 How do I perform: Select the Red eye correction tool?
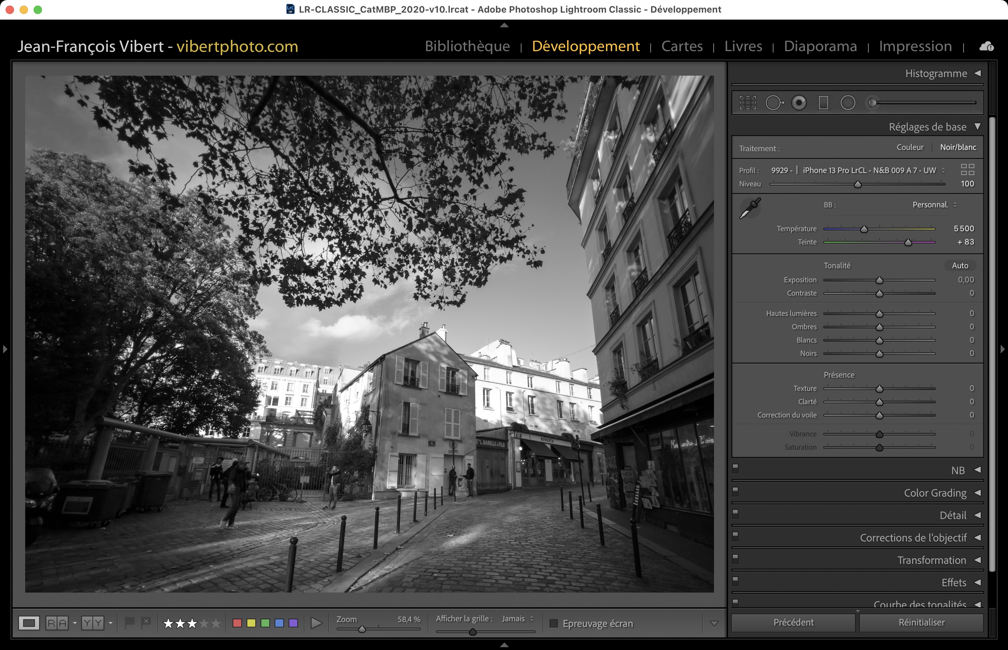(x=799, y=103)
